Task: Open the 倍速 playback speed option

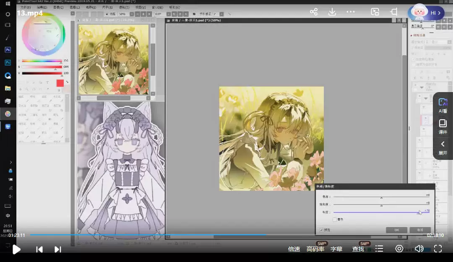Action: tap(294, 249)
